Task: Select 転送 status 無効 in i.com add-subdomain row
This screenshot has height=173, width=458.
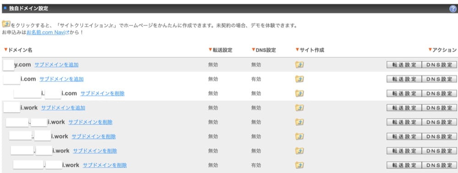Action: click(213, 79)
